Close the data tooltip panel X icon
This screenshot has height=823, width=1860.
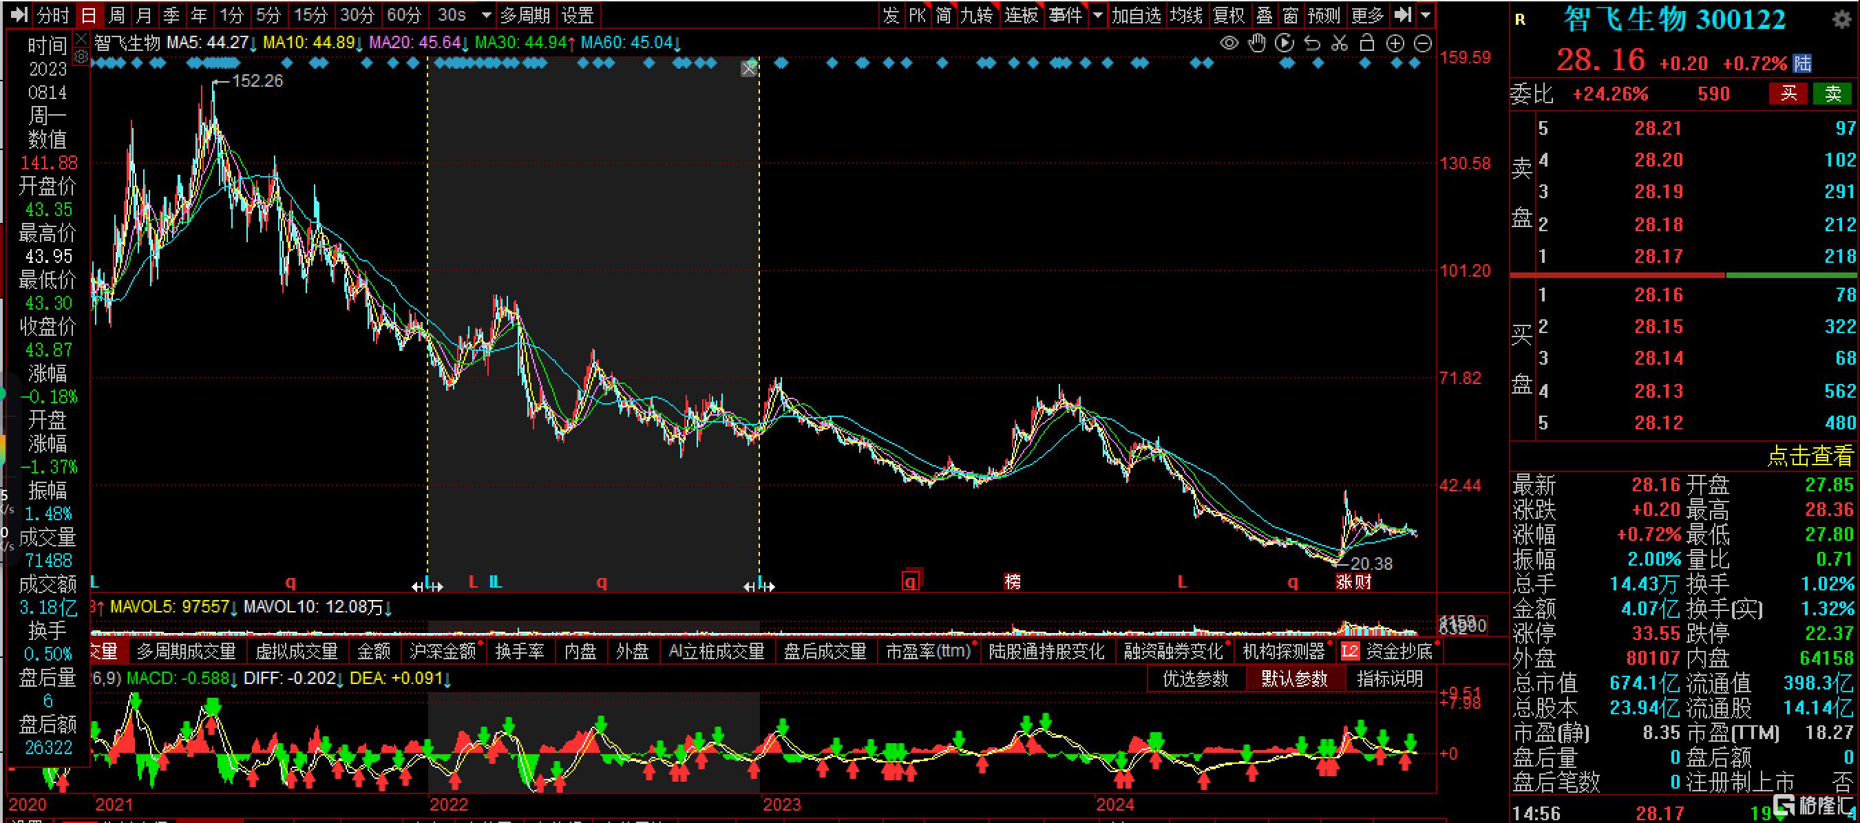click(x=81, y=39)
